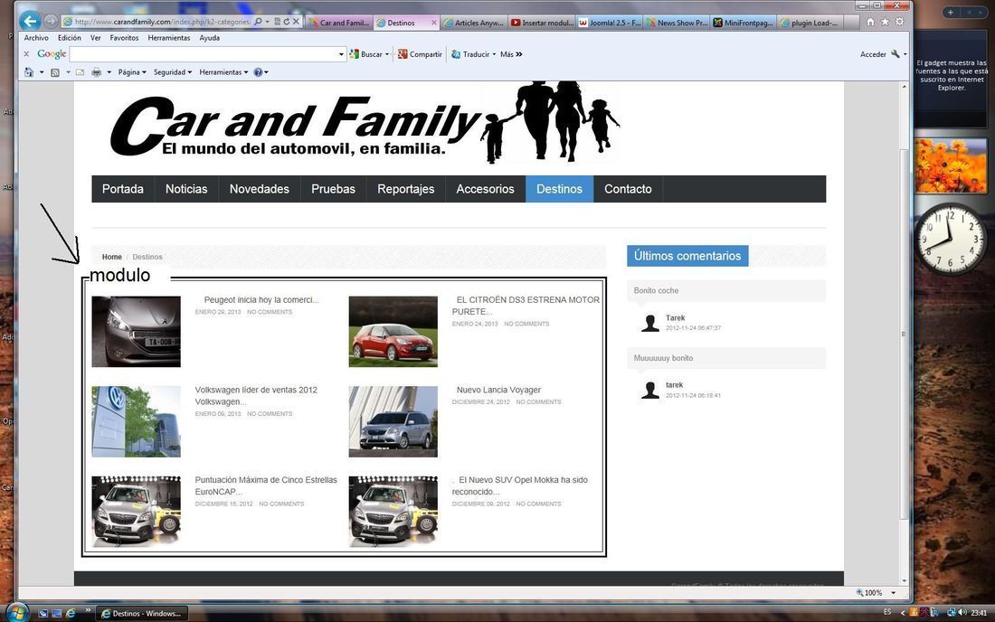The image size is (995, 622).
Task: Switch to the plugin Load-... tab
Action: 810,23
